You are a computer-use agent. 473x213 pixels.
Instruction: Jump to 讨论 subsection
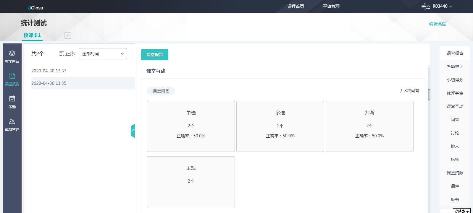click(455, 133)
